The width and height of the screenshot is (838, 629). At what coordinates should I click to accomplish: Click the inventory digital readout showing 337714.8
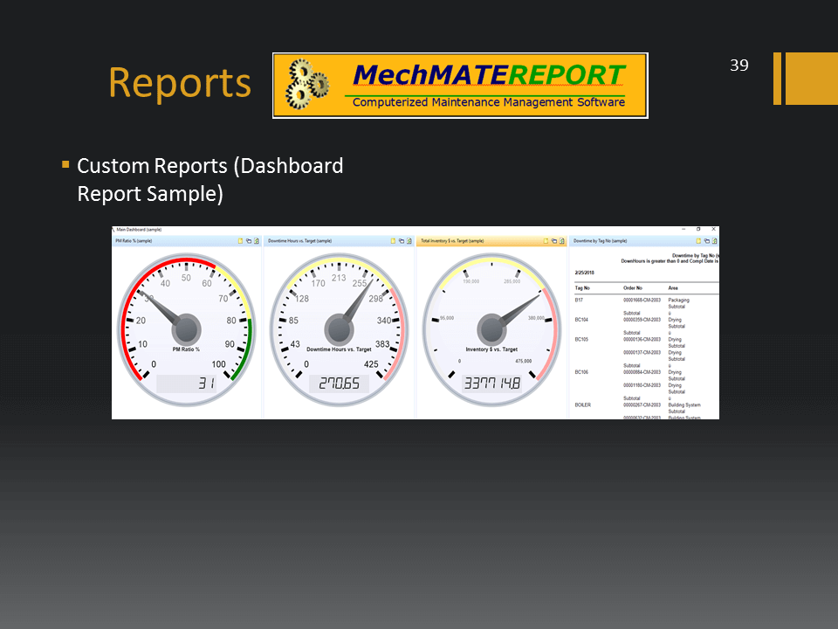point(491,384)
